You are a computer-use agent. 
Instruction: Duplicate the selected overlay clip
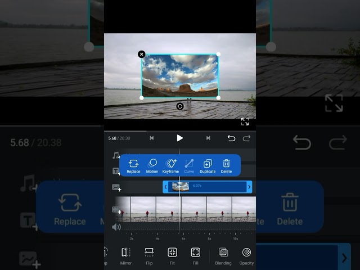[x=208, y=166]
